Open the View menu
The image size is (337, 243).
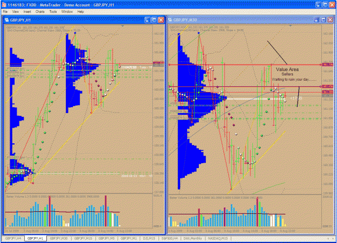pyautogui.click(x=16, y=12)
